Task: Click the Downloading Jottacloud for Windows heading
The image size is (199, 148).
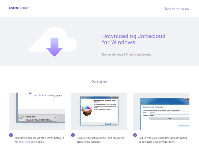Action: [134, 39]
